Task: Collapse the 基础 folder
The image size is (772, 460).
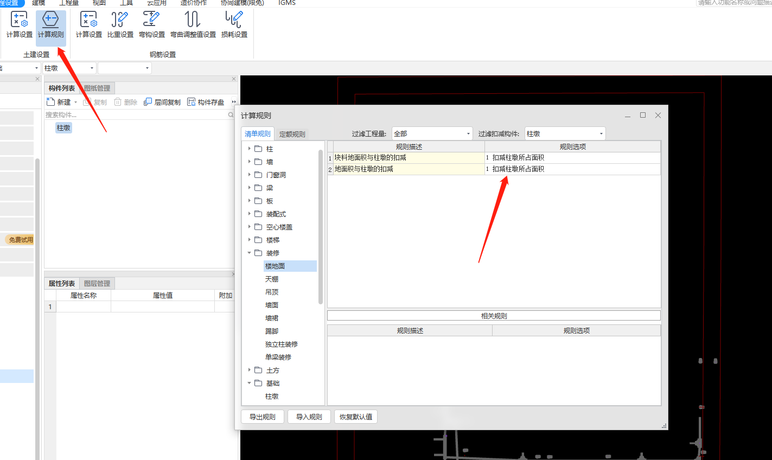Action: [x=250, y=383]
